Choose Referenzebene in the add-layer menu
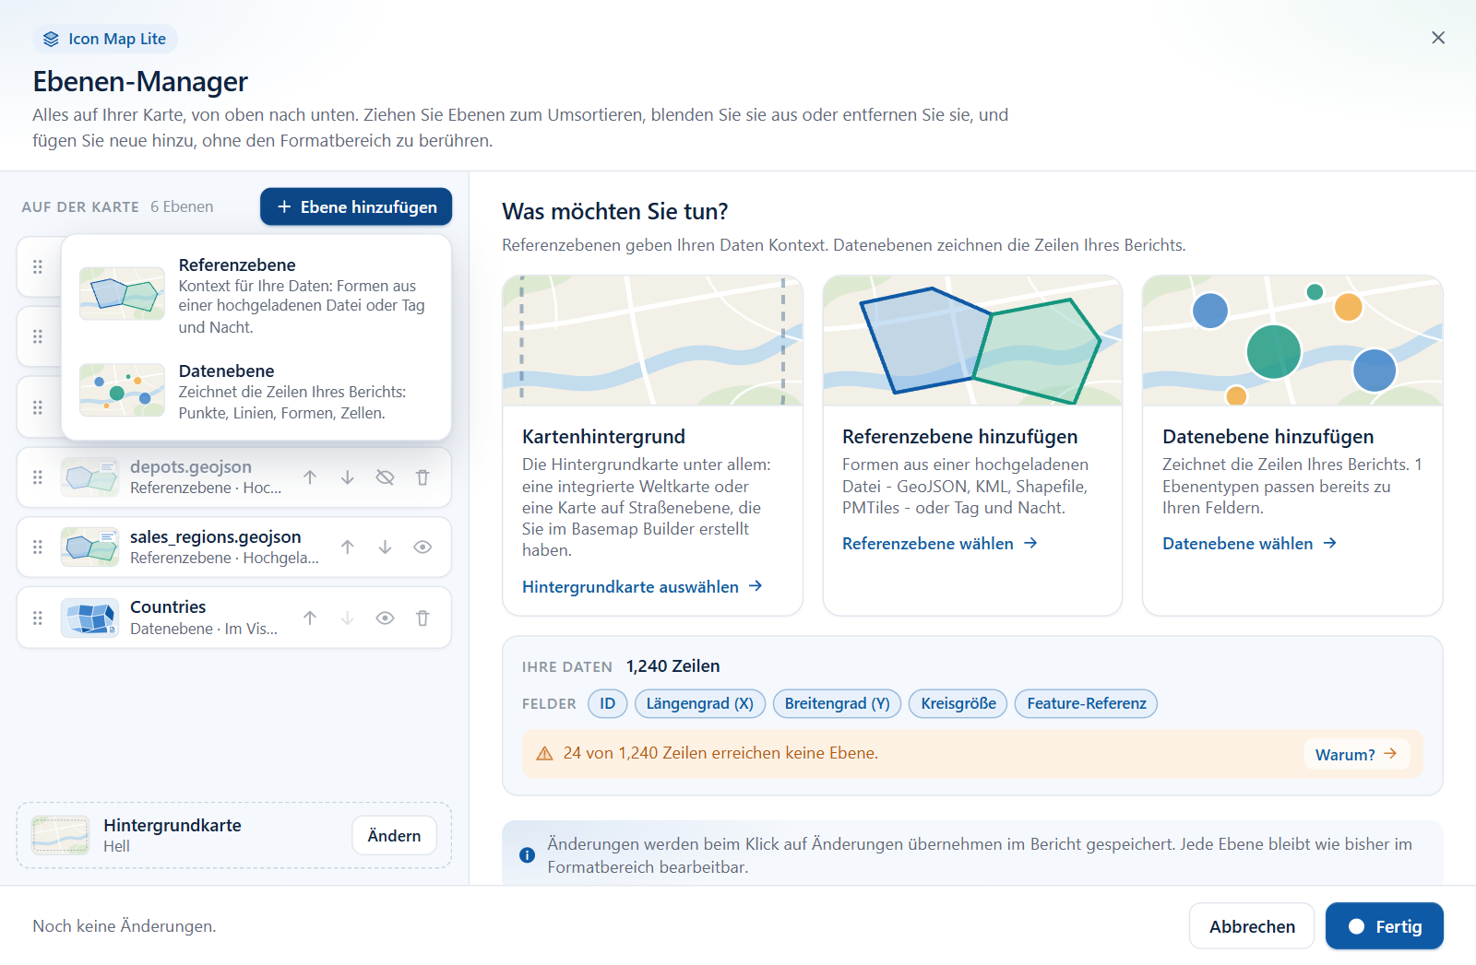 (256, 295)
